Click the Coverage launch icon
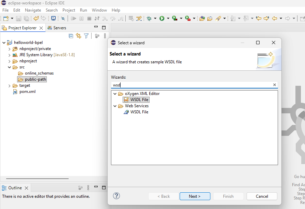 (175, 18)
